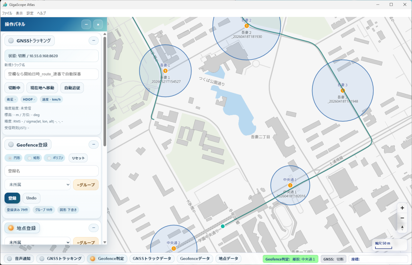Viewport: 412px width, 265px height.
Task: Collapse the GNSSトラッキング section
Action: pyautogui.click(x=93, y=40)
